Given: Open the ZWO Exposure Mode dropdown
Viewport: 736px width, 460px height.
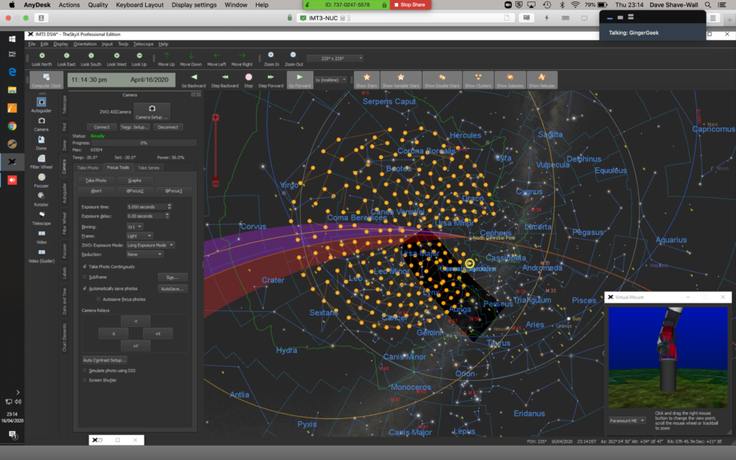Looking at the screenshot, I should click(x=150, y=245).
